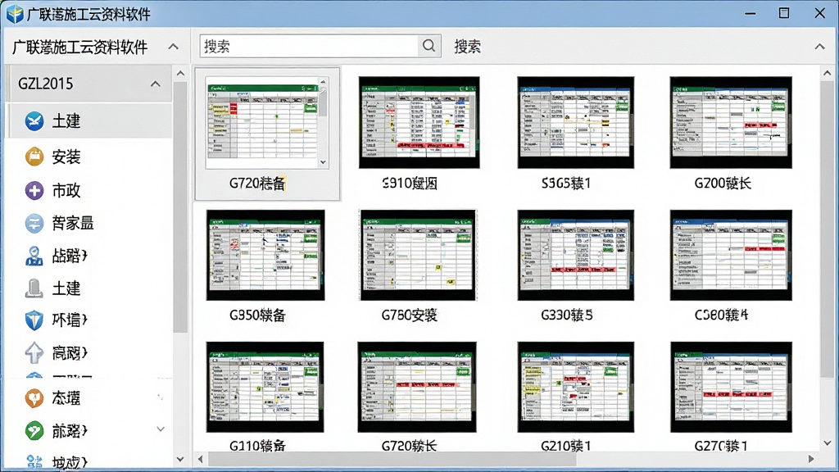Click the gallery vertical scrollbar down arrow
839x472 pixels.
(828, 443)
